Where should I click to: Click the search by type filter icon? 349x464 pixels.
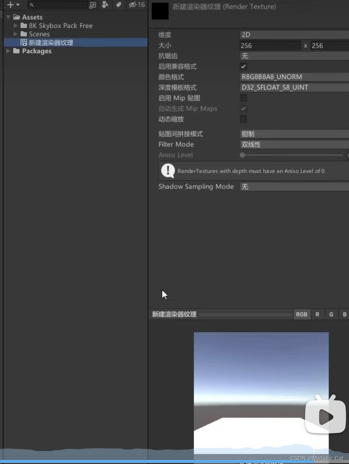[105, 5]
